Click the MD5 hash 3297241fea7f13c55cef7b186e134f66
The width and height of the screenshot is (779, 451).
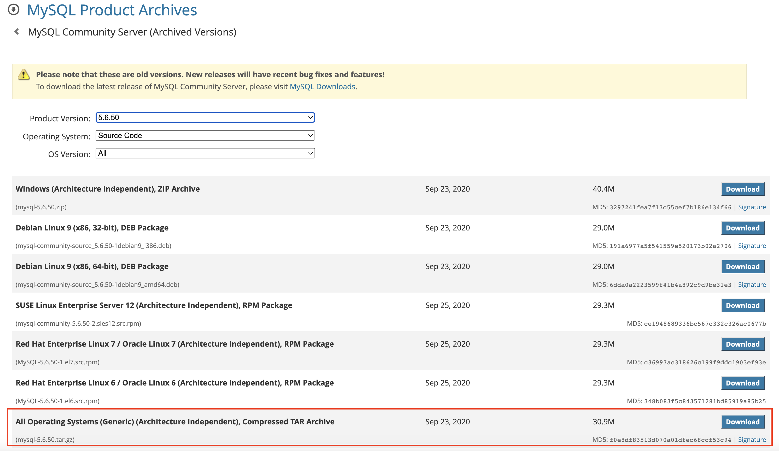[x=670, y=207]
